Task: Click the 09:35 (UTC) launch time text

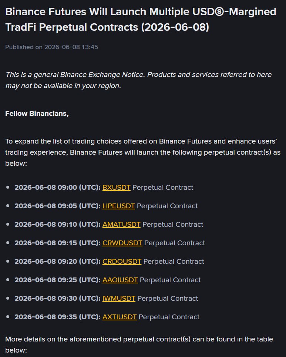Action: [x=58, y=317]
